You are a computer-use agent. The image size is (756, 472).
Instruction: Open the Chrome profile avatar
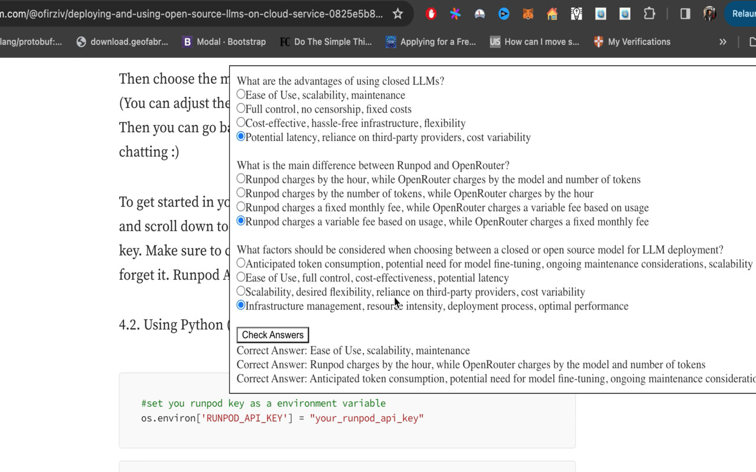pyautogui.click(x=709, y=14)
